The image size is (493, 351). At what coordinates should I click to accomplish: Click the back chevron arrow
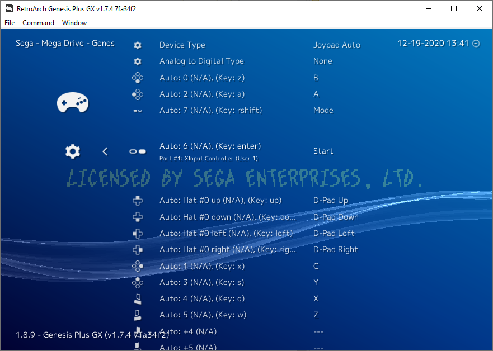[x=105, y=151]
